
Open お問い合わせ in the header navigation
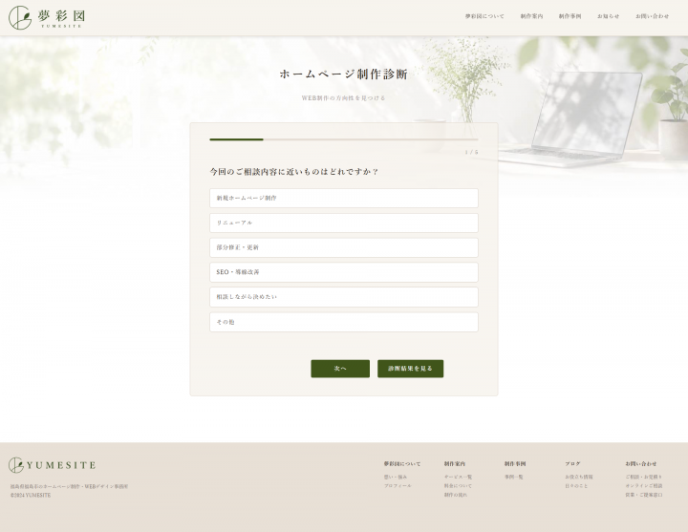pos(652,16)
